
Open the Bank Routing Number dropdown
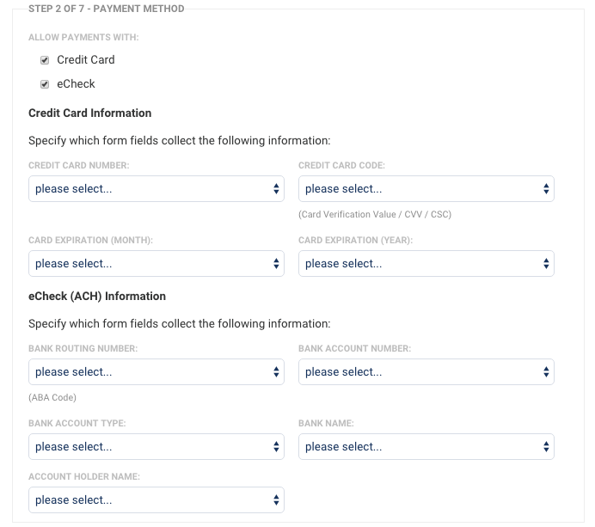pos(156,372)
